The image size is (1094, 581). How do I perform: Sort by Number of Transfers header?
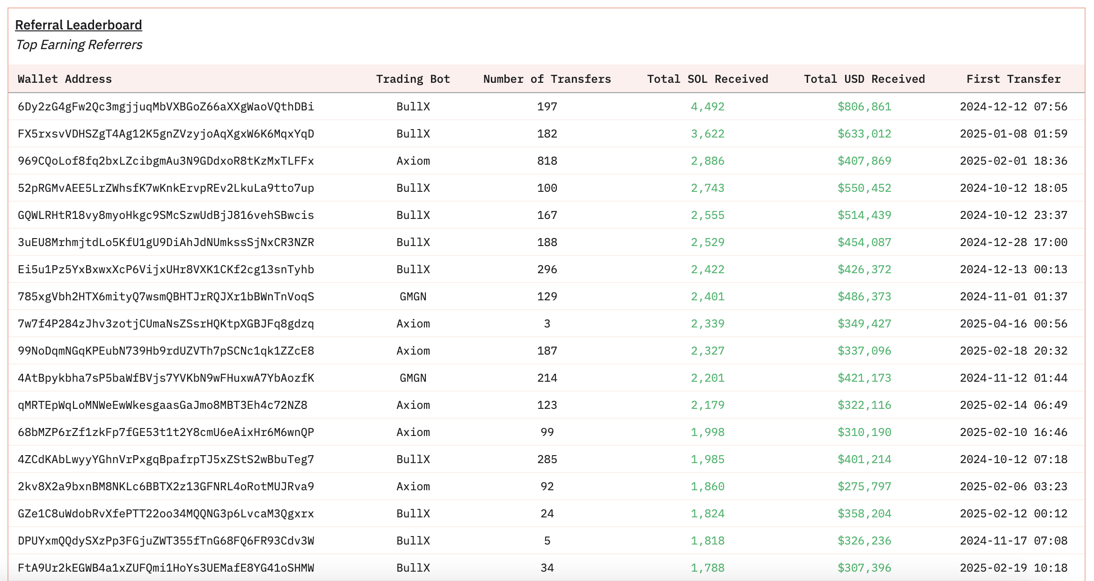pyautogui.click(x=547, y=79)
